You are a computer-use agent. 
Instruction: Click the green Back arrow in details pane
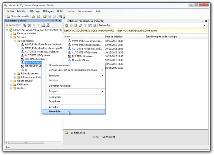pos(66,25)
